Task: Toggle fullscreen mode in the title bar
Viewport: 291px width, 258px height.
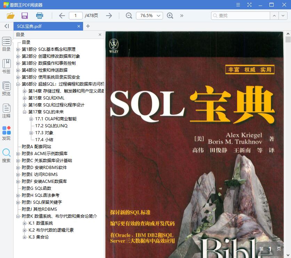Action: point(249,5)
